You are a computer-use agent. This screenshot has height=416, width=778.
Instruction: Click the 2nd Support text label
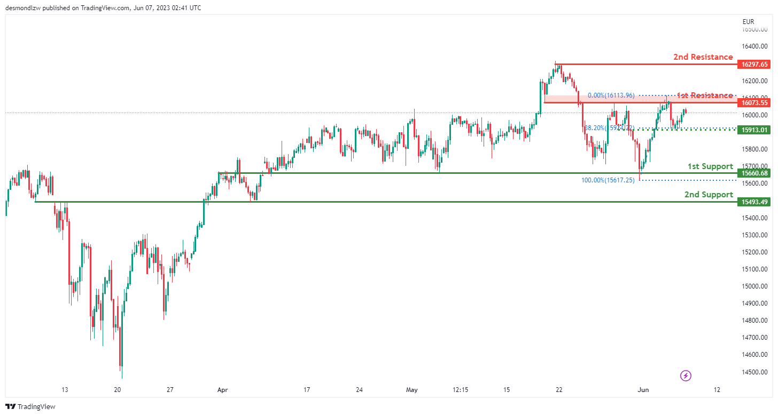(709, 195)
